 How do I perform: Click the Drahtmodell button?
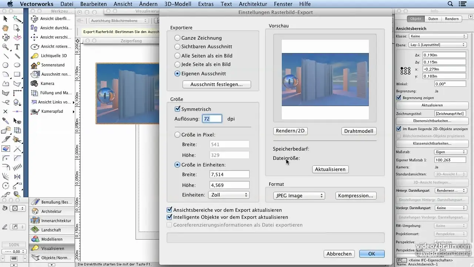tap(359, 131)
